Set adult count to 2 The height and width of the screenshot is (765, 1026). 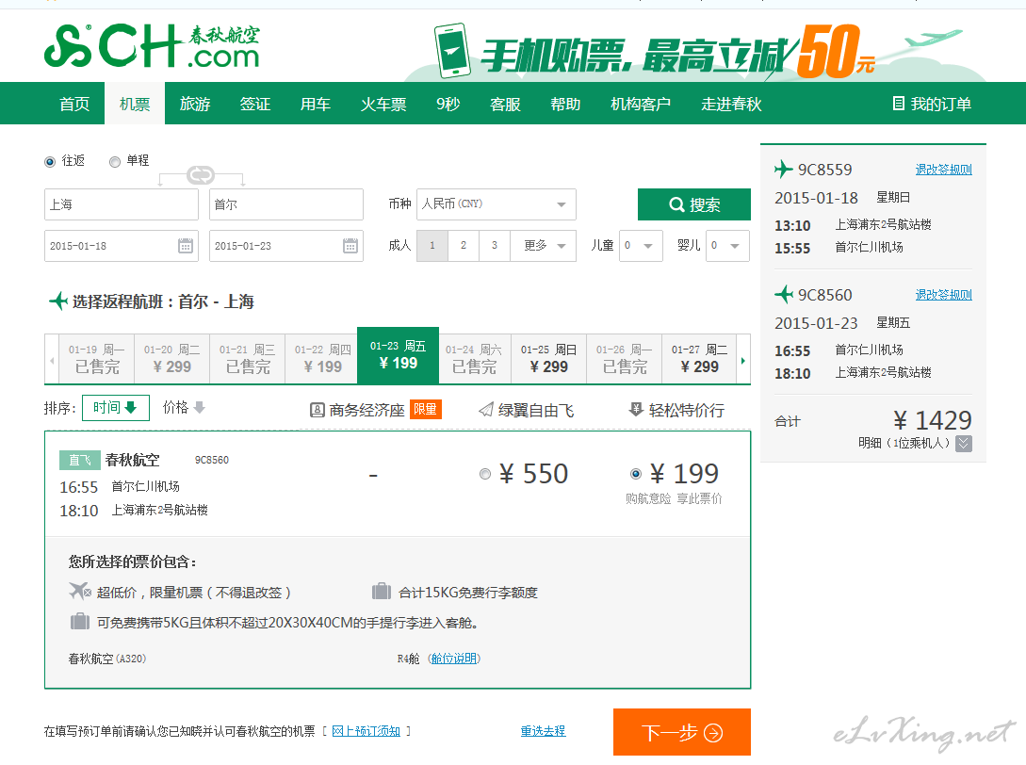(x=464, y=245)
